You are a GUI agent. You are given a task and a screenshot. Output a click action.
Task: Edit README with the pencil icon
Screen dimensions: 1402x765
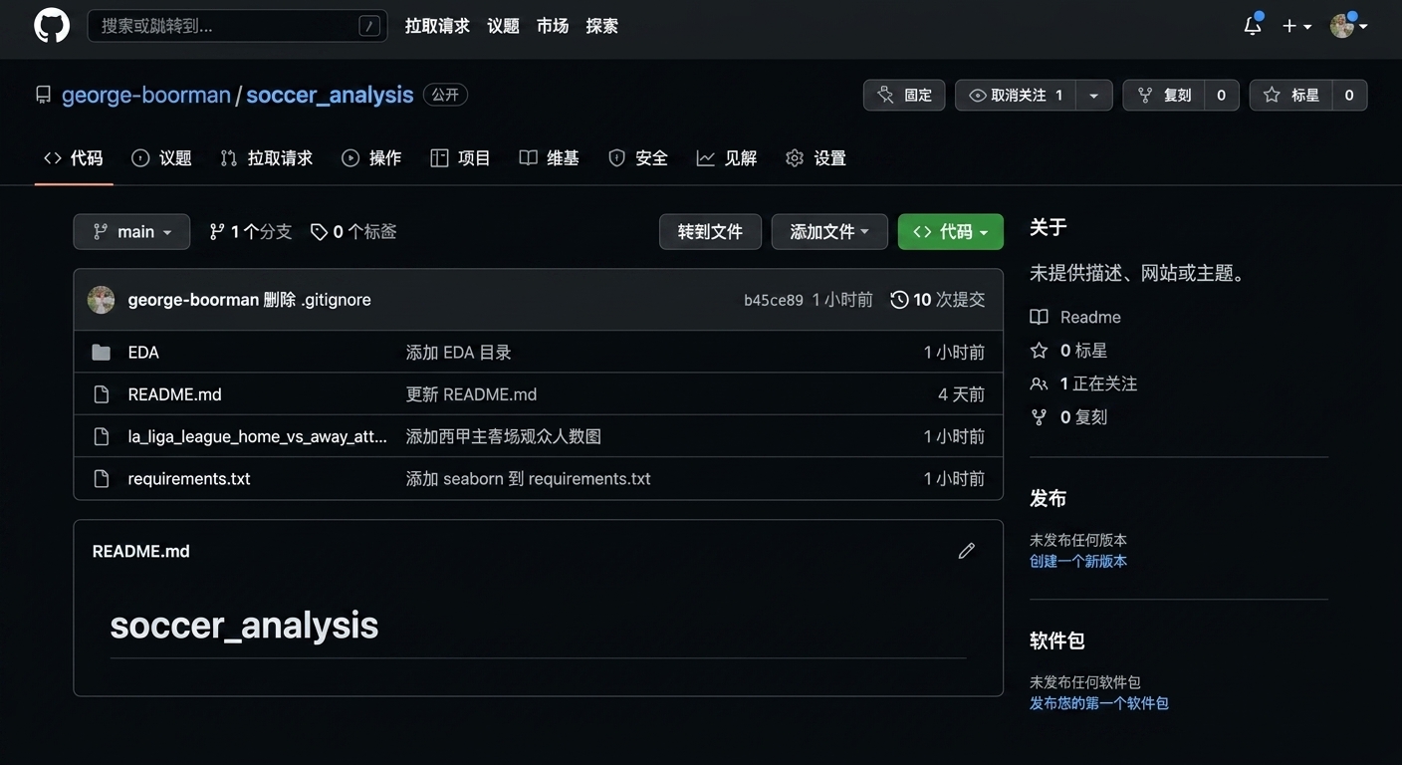click(966, 551)
